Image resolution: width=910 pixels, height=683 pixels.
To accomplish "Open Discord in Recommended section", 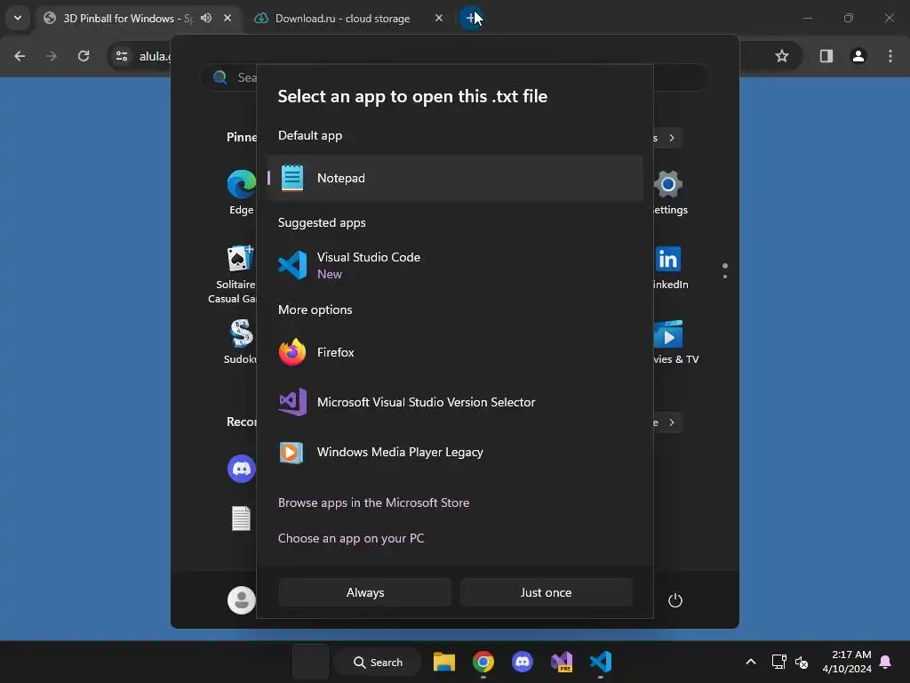I will pyautogui.click(x=242, y=468).
